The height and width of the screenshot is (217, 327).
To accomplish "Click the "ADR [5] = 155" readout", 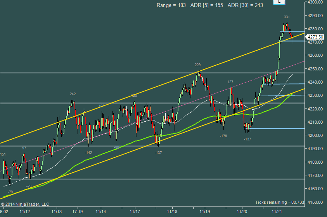I will (x=207, y=5).
